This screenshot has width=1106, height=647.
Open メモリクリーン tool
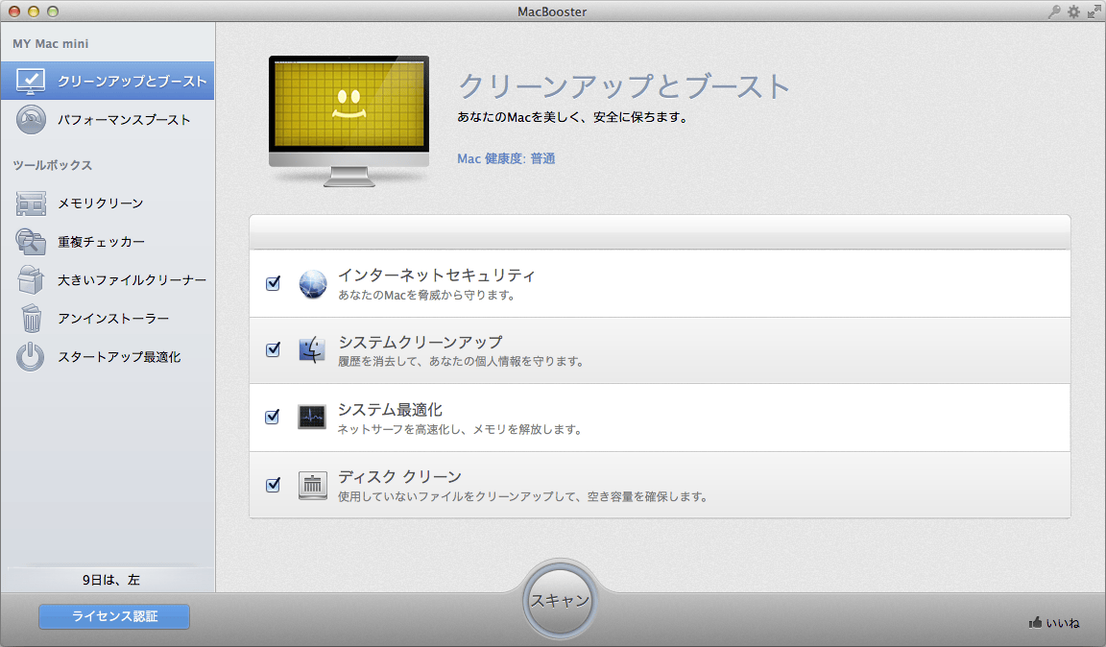pos(108,204)
